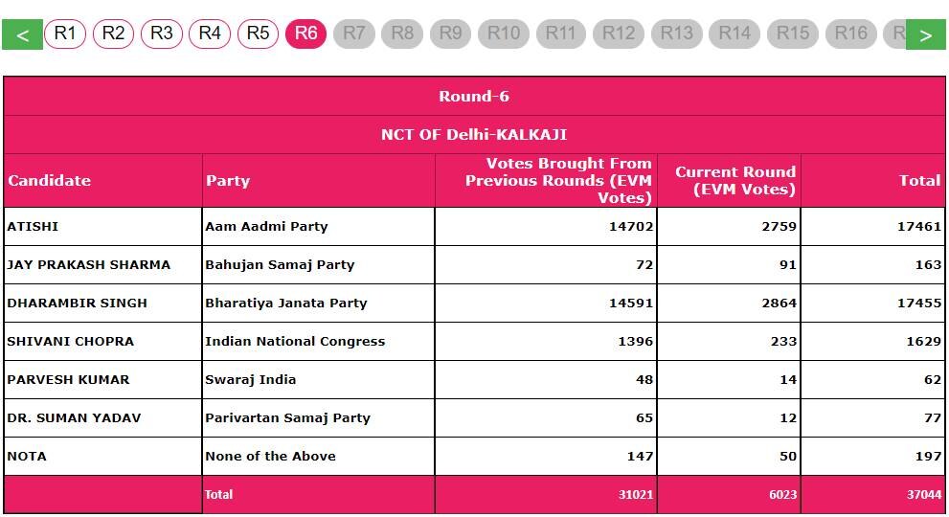Click the left arrow to scroll rounds back

tap(22, 34)
